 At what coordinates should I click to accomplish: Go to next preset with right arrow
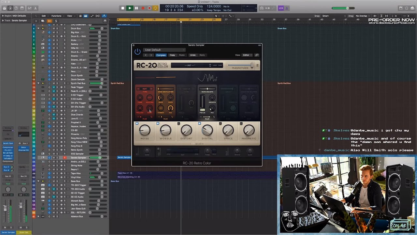click(151, 55)
